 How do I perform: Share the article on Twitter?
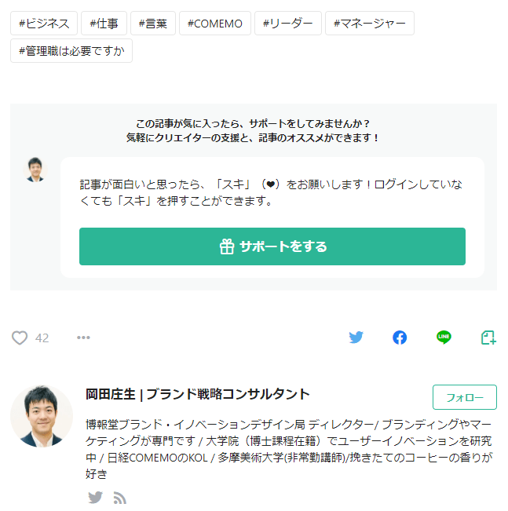[x=356, y=338]
